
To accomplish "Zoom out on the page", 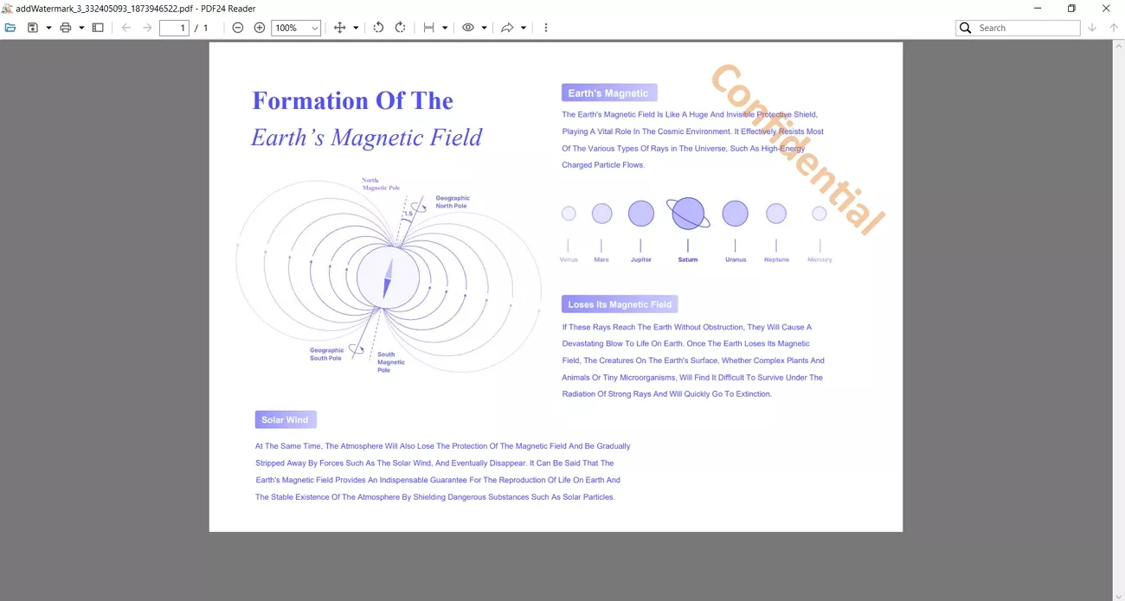I will coord(237,27).
